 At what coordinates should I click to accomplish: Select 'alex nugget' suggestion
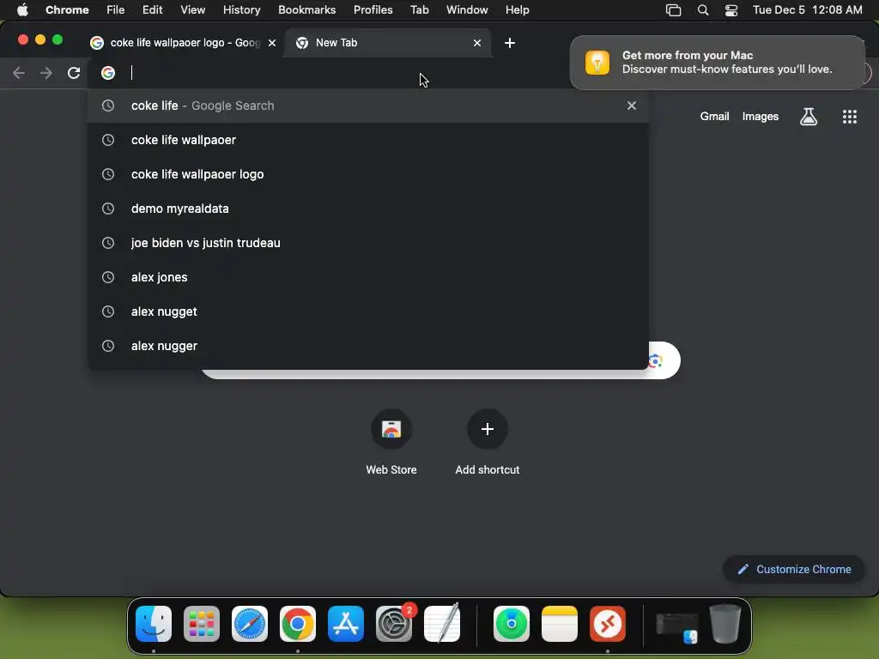coord(368,311)
